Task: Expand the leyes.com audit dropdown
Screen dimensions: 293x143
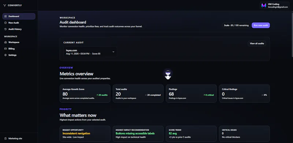Action: [x=90, y=52]
